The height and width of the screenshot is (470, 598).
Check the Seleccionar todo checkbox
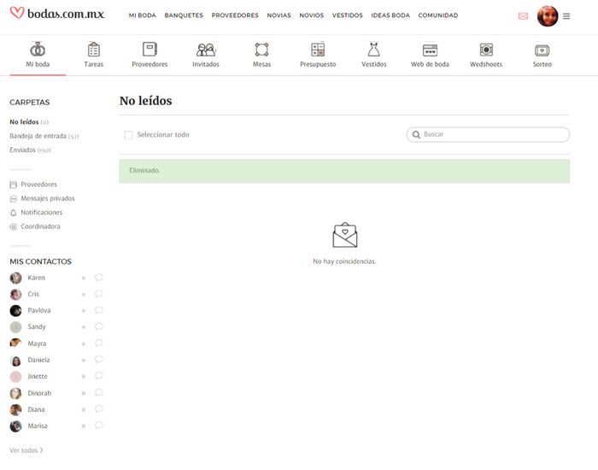(x=129, y=135)
